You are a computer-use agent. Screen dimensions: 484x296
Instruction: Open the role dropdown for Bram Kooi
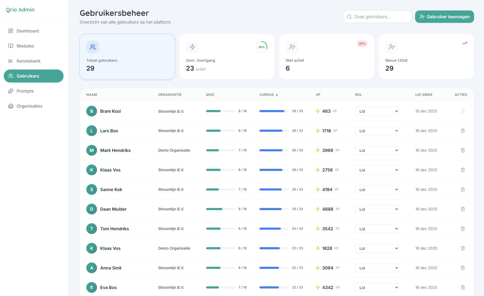pos(377,111)
